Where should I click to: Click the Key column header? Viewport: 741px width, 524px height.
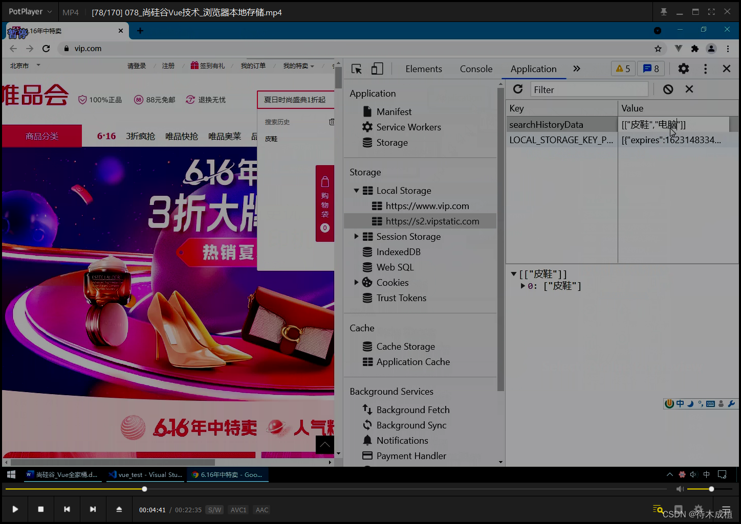[562, 108]
